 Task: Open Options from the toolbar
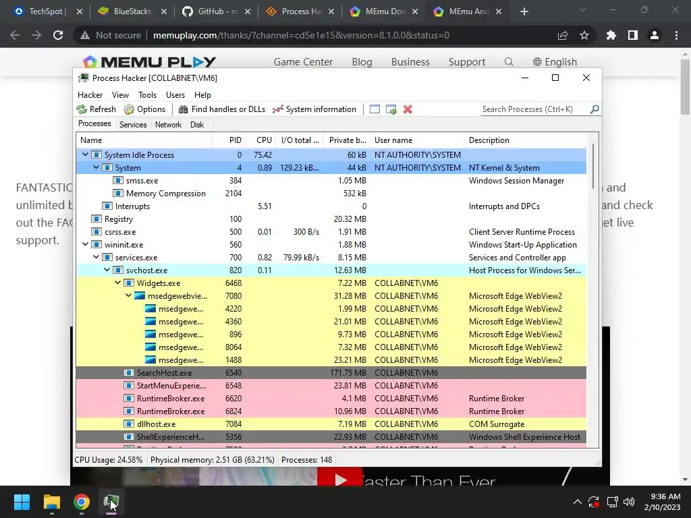[144, 109]
